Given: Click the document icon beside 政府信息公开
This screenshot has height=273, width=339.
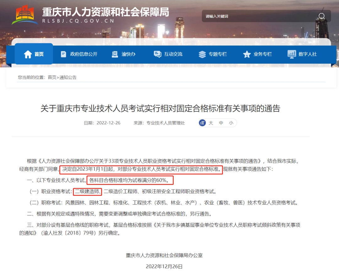Looking at the screenshot, I should pyautogui.click(x=63, y=54).
